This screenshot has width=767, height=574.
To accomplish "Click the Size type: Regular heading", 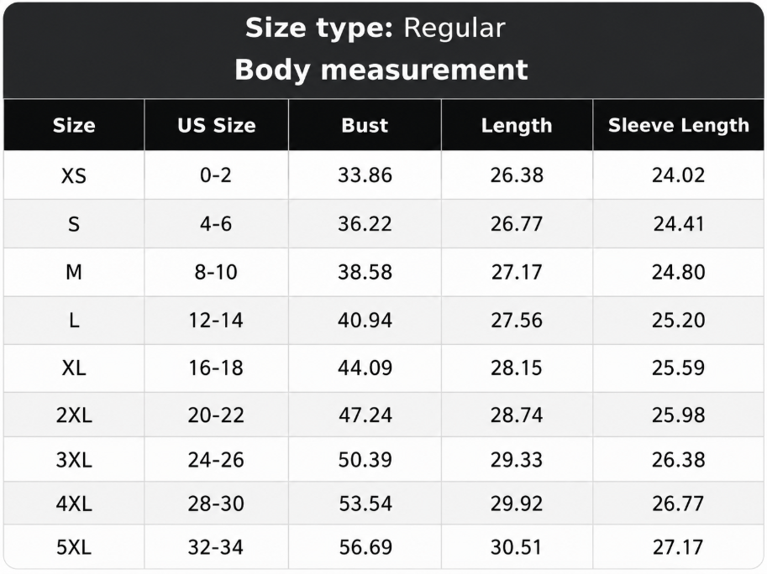I will (376, 28).
